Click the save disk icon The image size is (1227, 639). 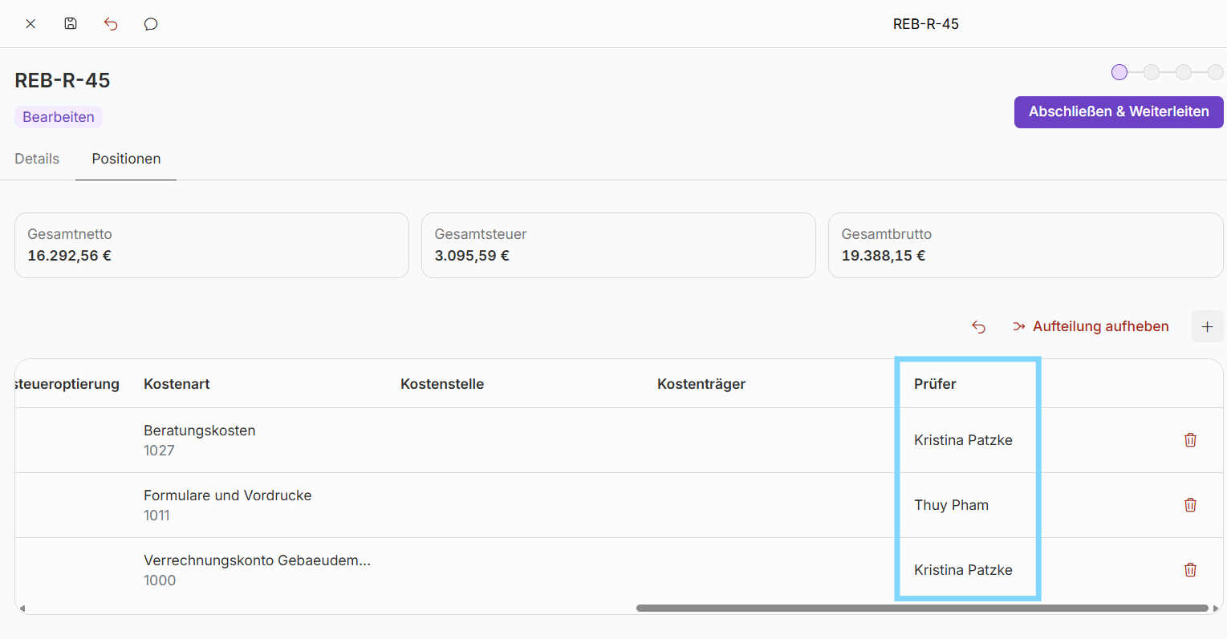click(x=71, y=24)
